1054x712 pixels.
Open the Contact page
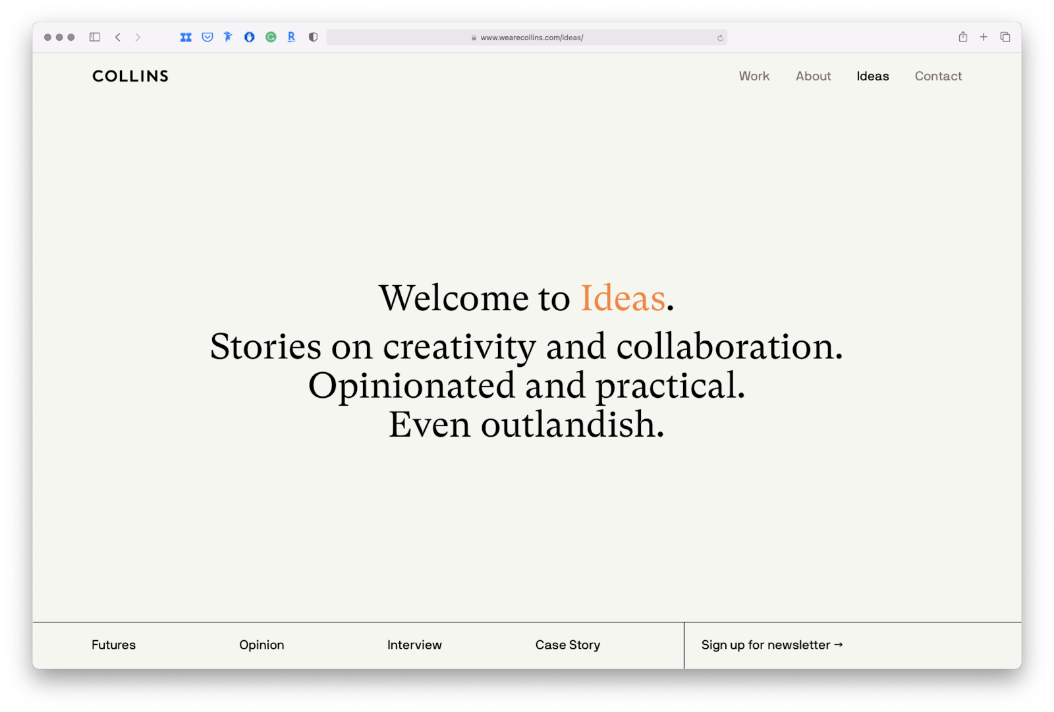coord(938,76)
